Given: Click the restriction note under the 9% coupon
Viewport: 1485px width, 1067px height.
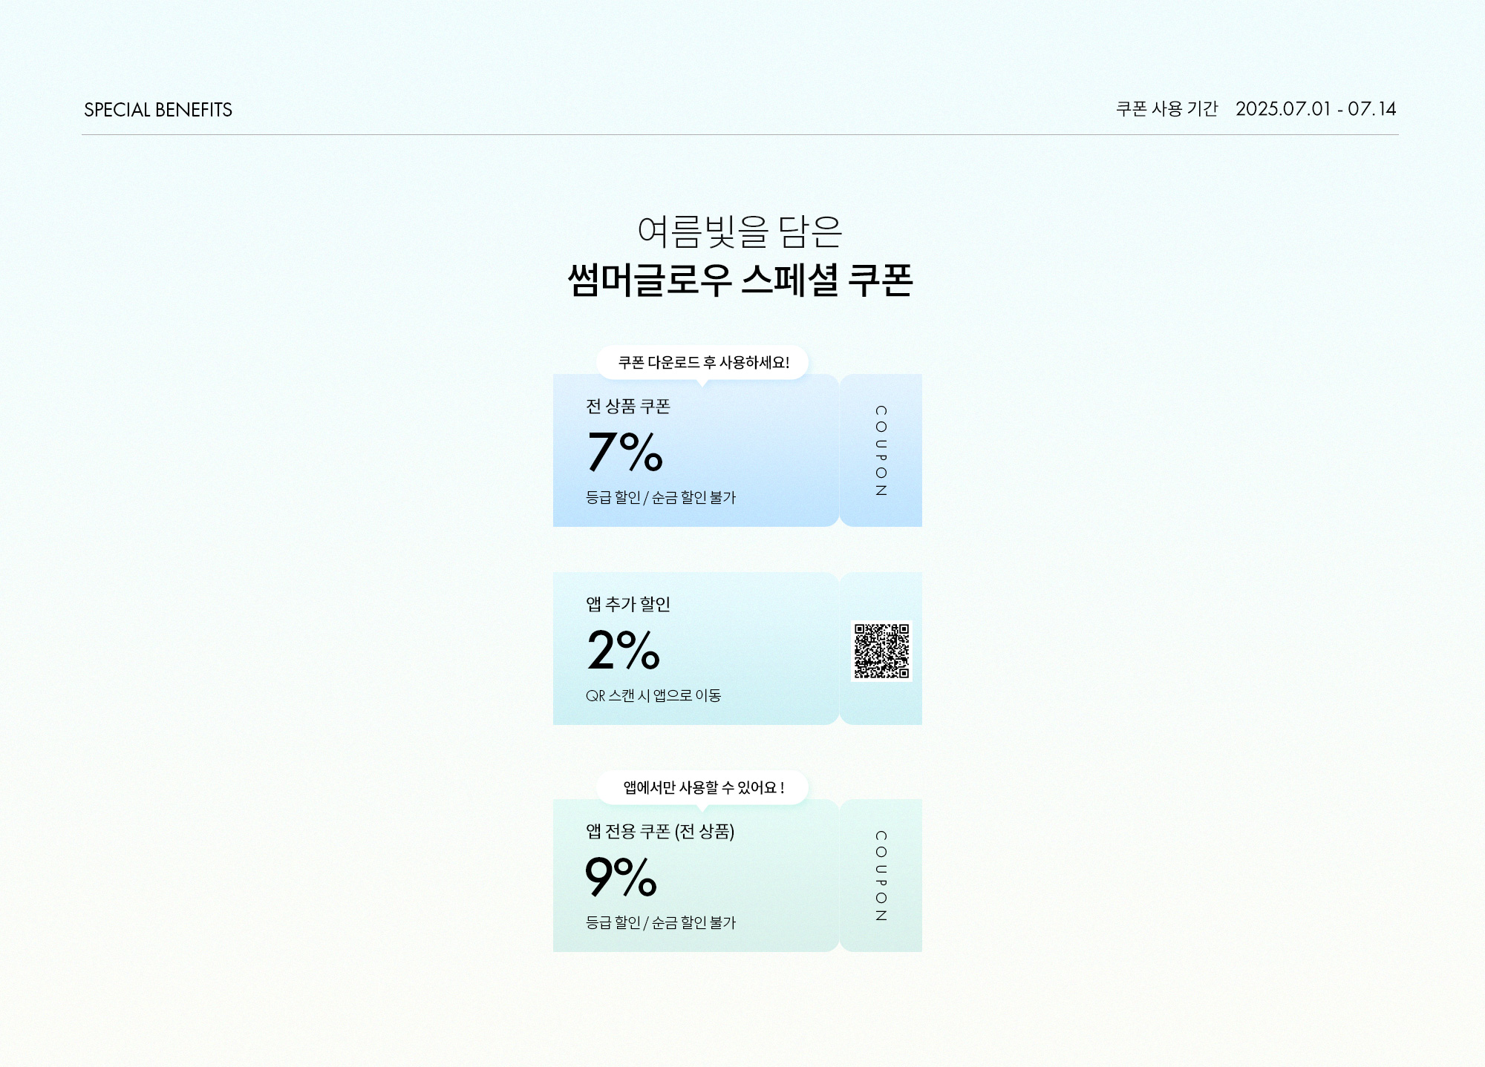Looking at the screenshot, I should 661,922.
